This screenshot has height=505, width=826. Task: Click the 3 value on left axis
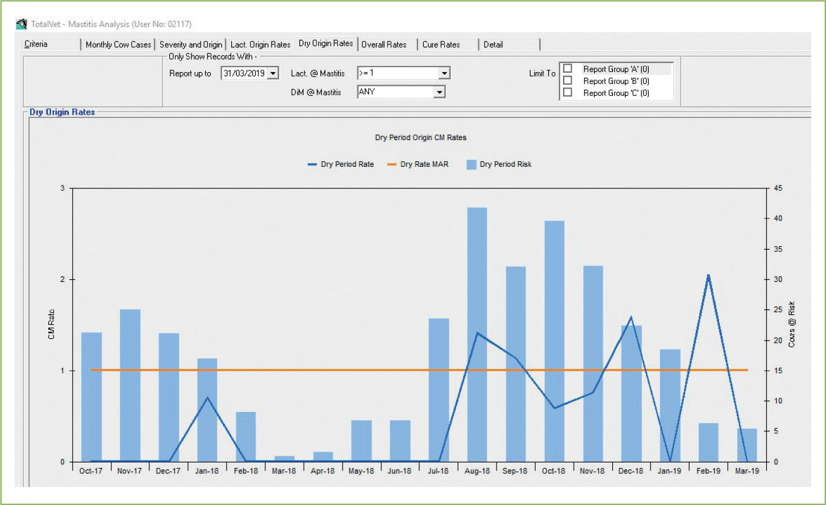click(x=62, y=188)
